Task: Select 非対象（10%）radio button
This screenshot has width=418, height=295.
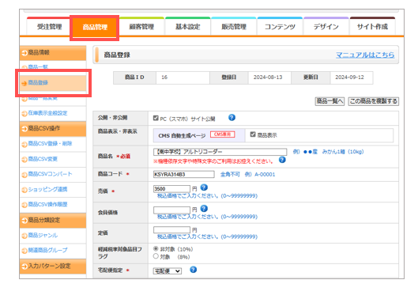Action: 156,248
